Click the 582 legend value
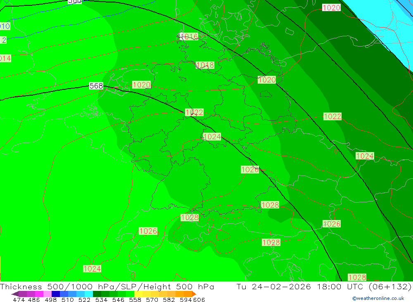Image resolution: width=413 pixels, height=302 pixels. (169, 300)
